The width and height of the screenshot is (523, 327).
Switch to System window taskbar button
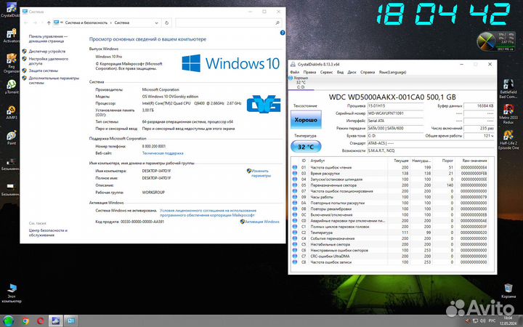70,321
